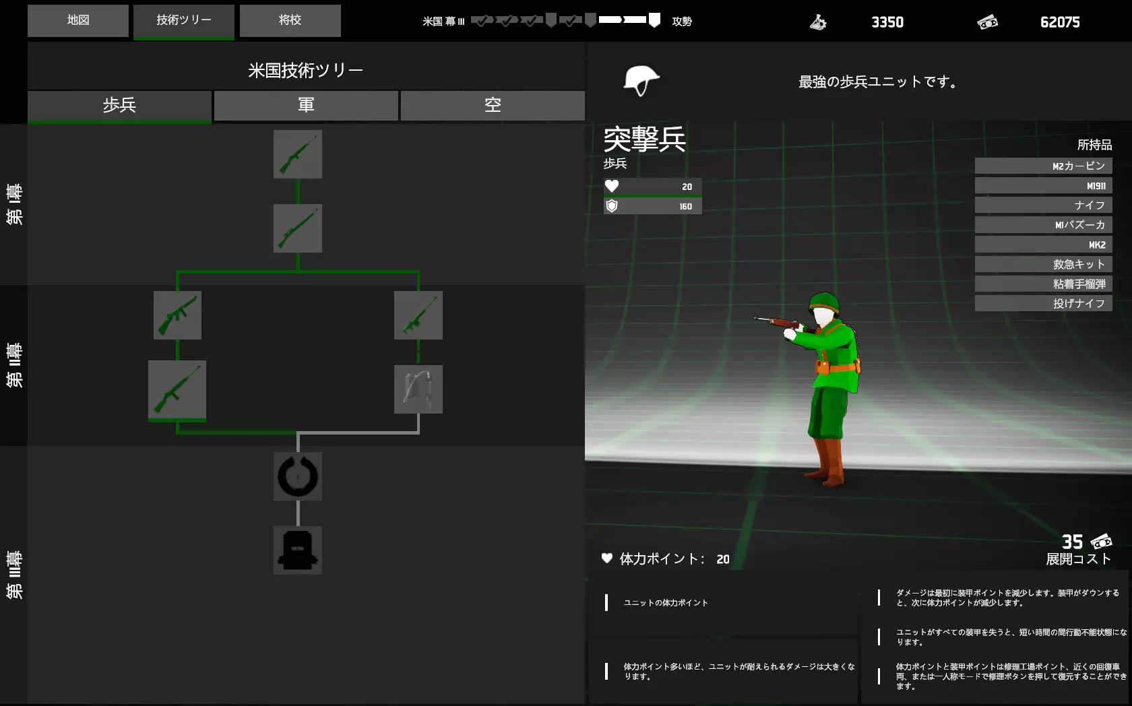Click the 最強の歩兵ユニットです description
The width and height of the screenshot is (1132, 706).
tap(878, 82)
